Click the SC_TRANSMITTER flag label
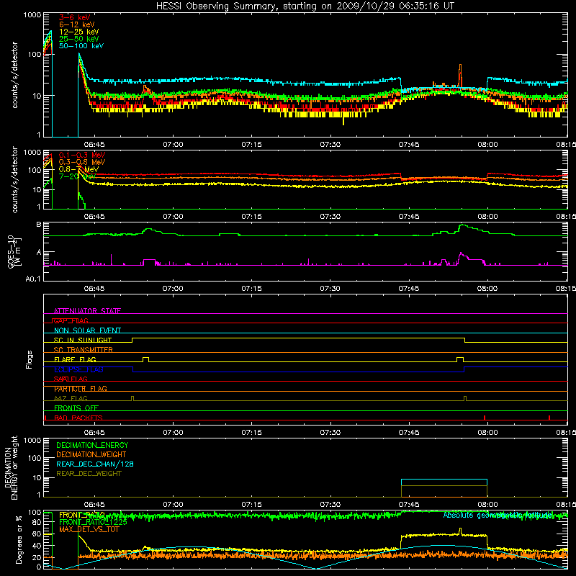 (83, 350)
